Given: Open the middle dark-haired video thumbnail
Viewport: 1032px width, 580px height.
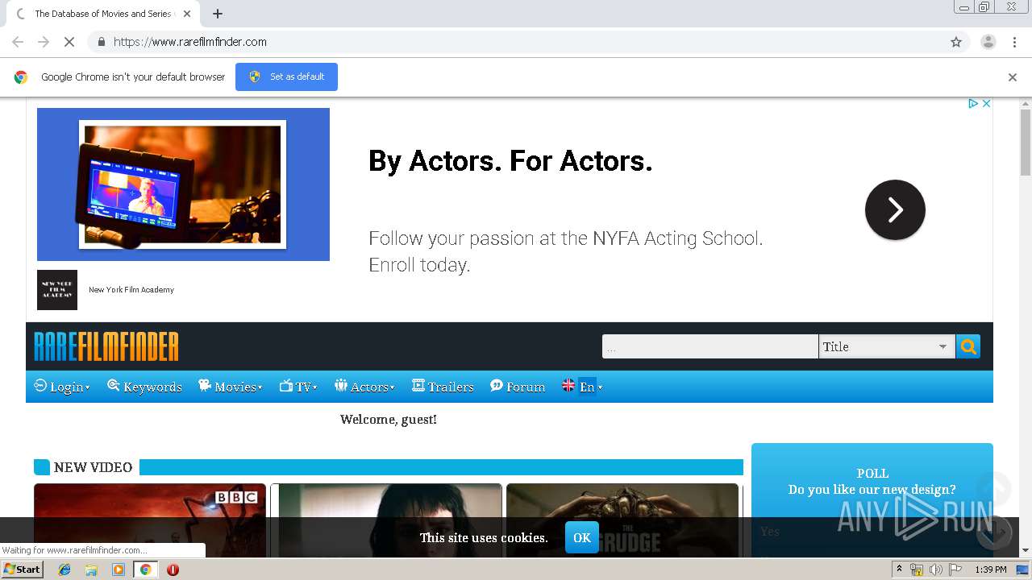Looking at the screenshot, I should pos(386,520).
